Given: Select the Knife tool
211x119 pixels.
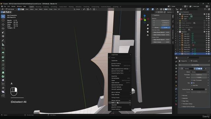Looking at the screenshot, I should tap(3, 69).
